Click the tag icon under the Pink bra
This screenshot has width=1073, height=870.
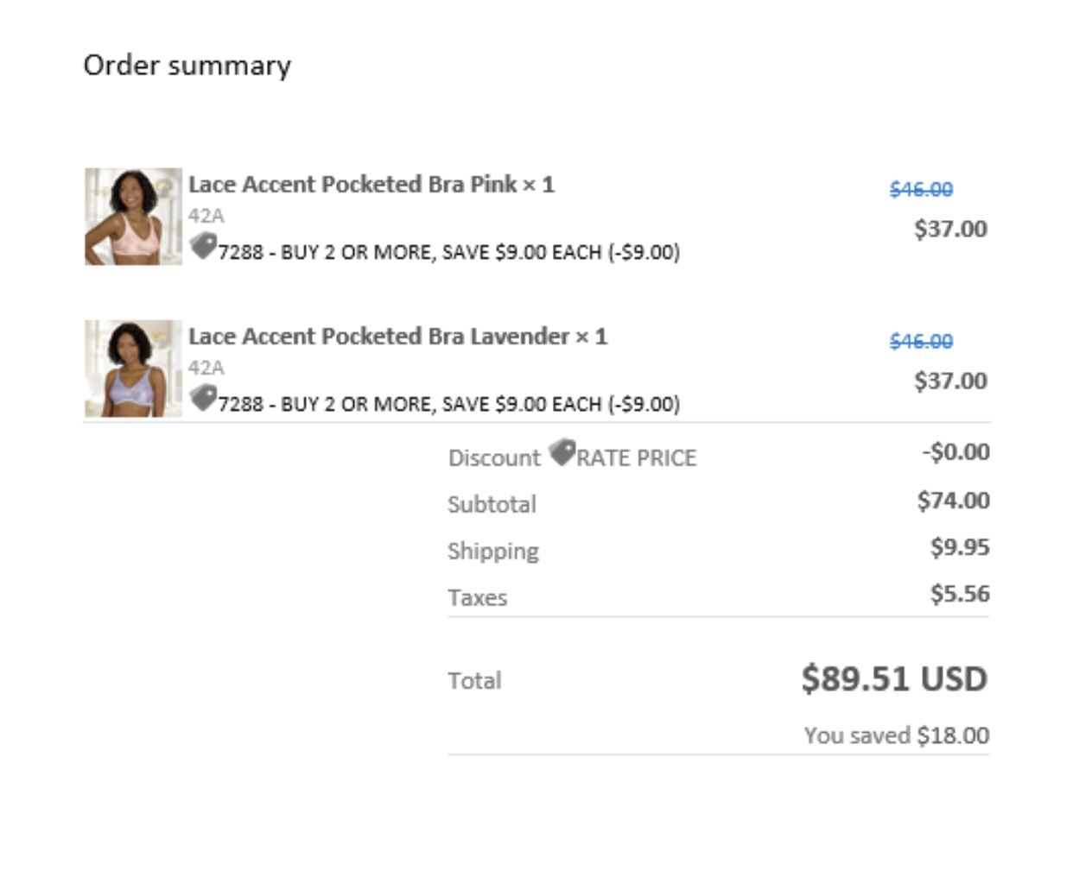coord(203,246)
